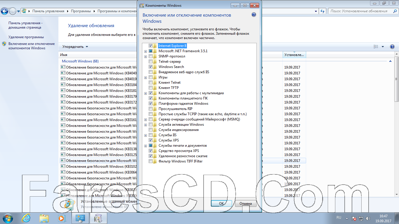The image size is (399, 224).
Task: Collapse the Microsoft Windows (68) group
Action: click(390, 61)
